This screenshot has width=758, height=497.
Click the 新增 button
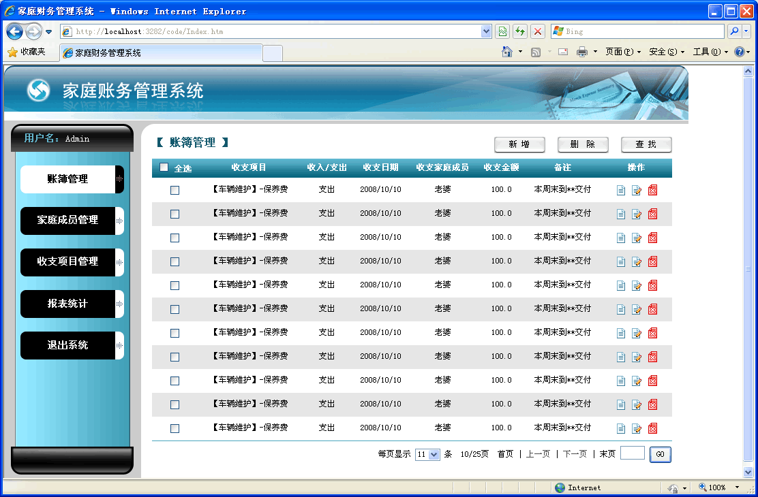coord(519,144)
